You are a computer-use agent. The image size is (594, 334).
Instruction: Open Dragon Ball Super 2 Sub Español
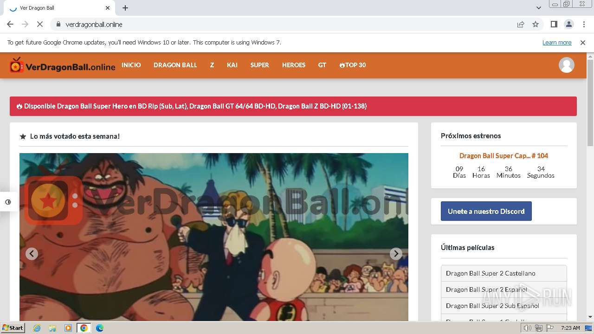(x=504, y=306)
